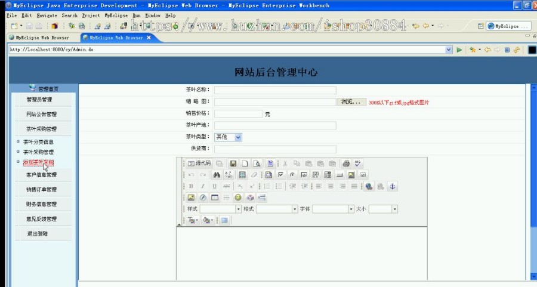Click the editor Save disk icon
Screen dimensions: 537x287
233,163
